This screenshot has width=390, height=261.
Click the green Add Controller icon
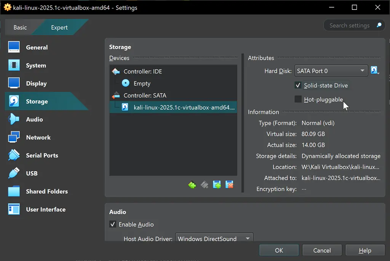coord(192,185)
